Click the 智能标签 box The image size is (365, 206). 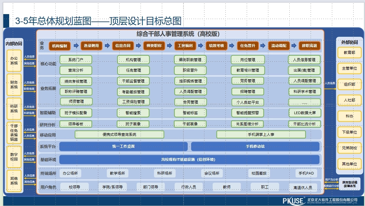(x=190, y=113)
